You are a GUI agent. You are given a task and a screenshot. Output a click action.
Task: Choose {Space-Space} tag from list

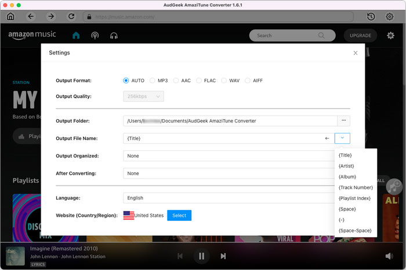click(355, 231)
